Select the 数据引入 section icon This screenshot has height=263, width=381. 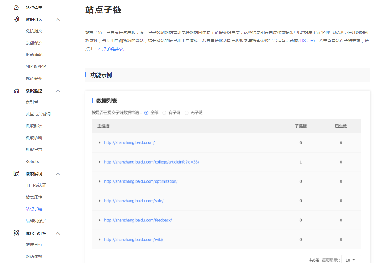pos(16,19)
